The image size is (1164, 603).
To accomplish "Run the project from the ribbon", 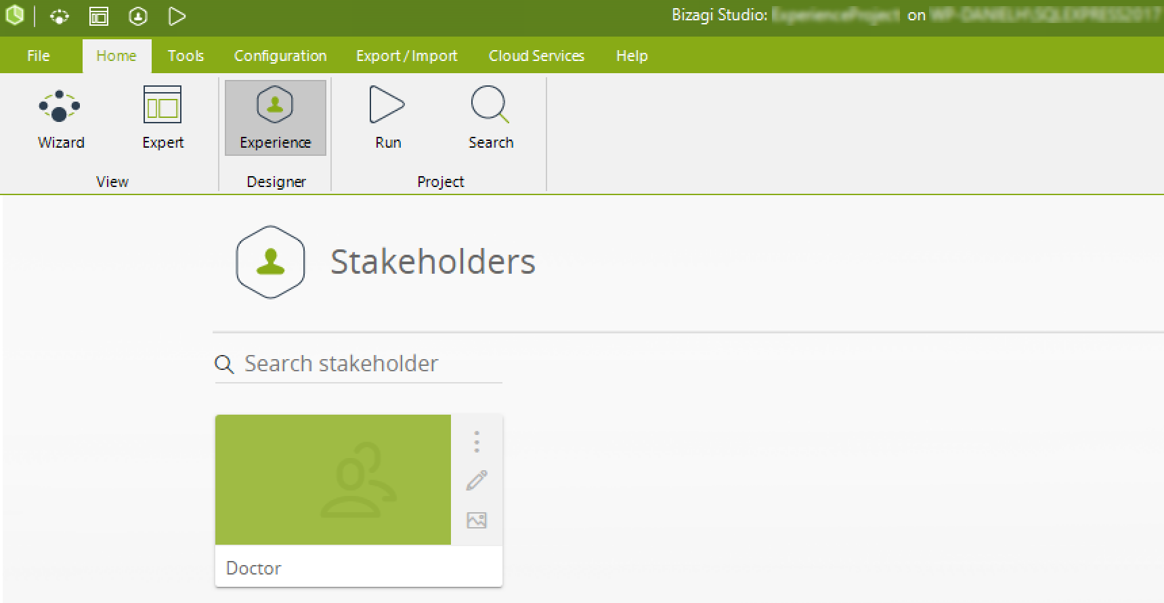I will coord(388,118).
